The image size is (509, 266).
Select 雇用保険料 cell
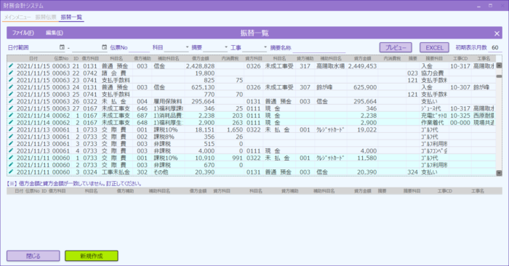(168, 101)
